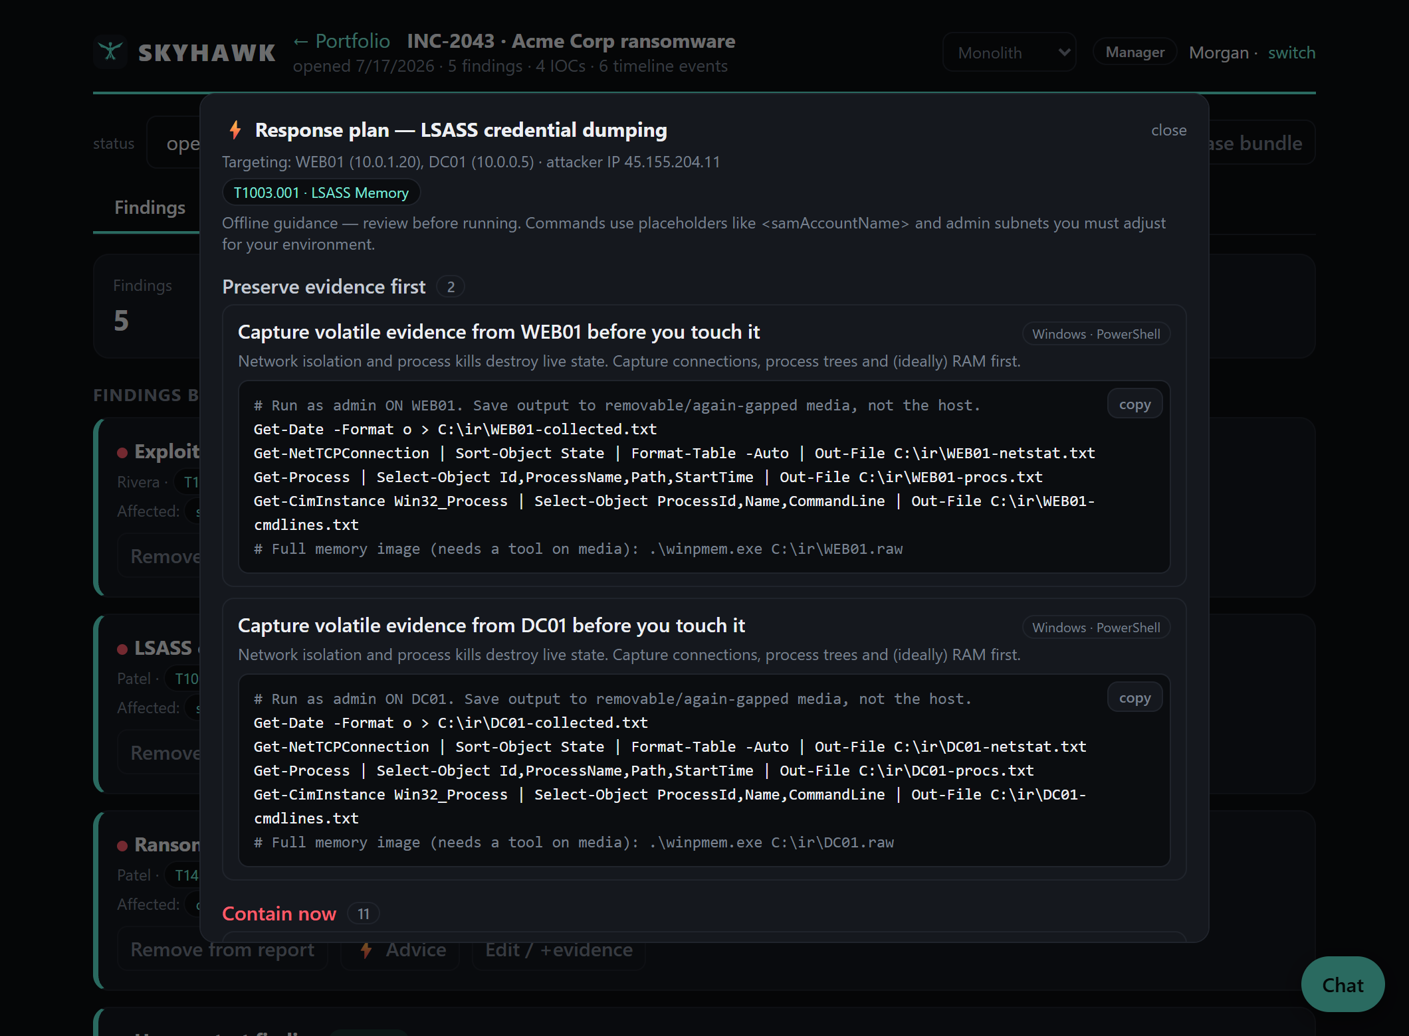Click the Get-Date line for WEB01-collected.txt
Viewport: 1409px width, 1036px height.
455,430
